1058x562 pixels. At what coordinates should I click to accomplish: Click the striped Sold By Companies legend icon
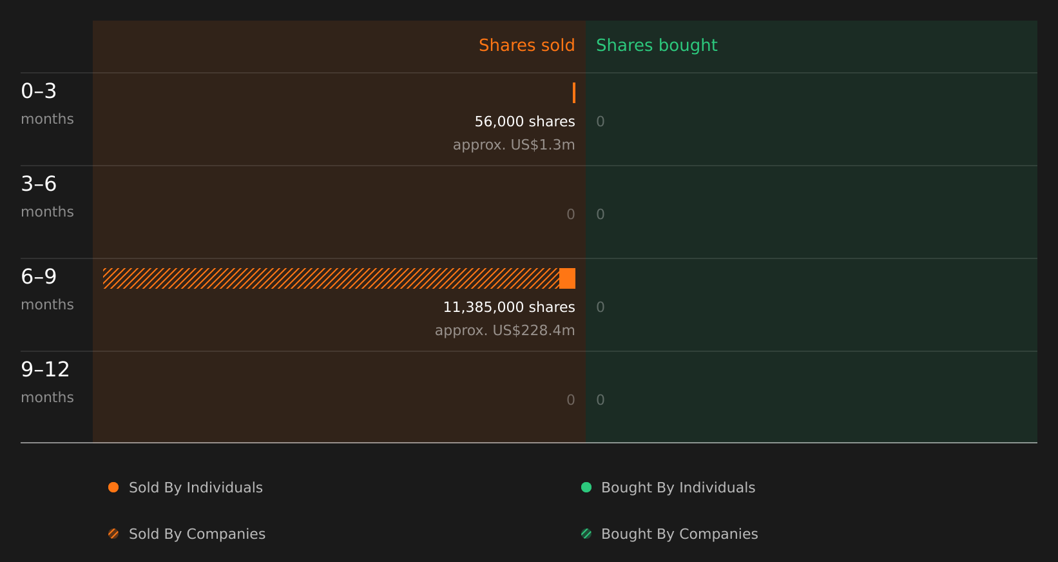click(113, 534)
